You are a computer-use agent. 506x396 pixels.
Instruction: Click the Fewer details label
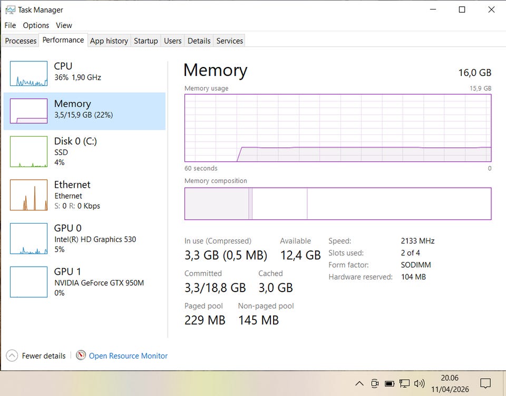[x=44, y=355]
